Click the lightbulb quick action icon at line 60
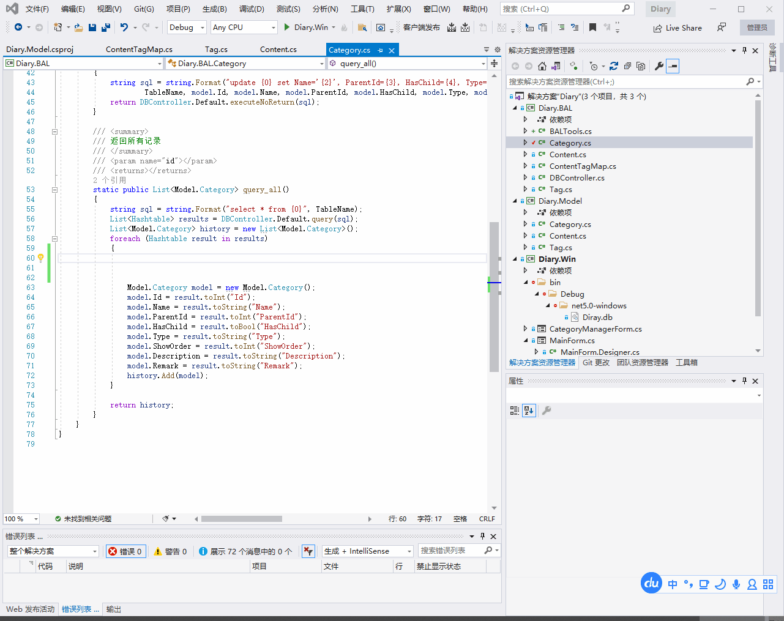784x621 pixels. 41,258
